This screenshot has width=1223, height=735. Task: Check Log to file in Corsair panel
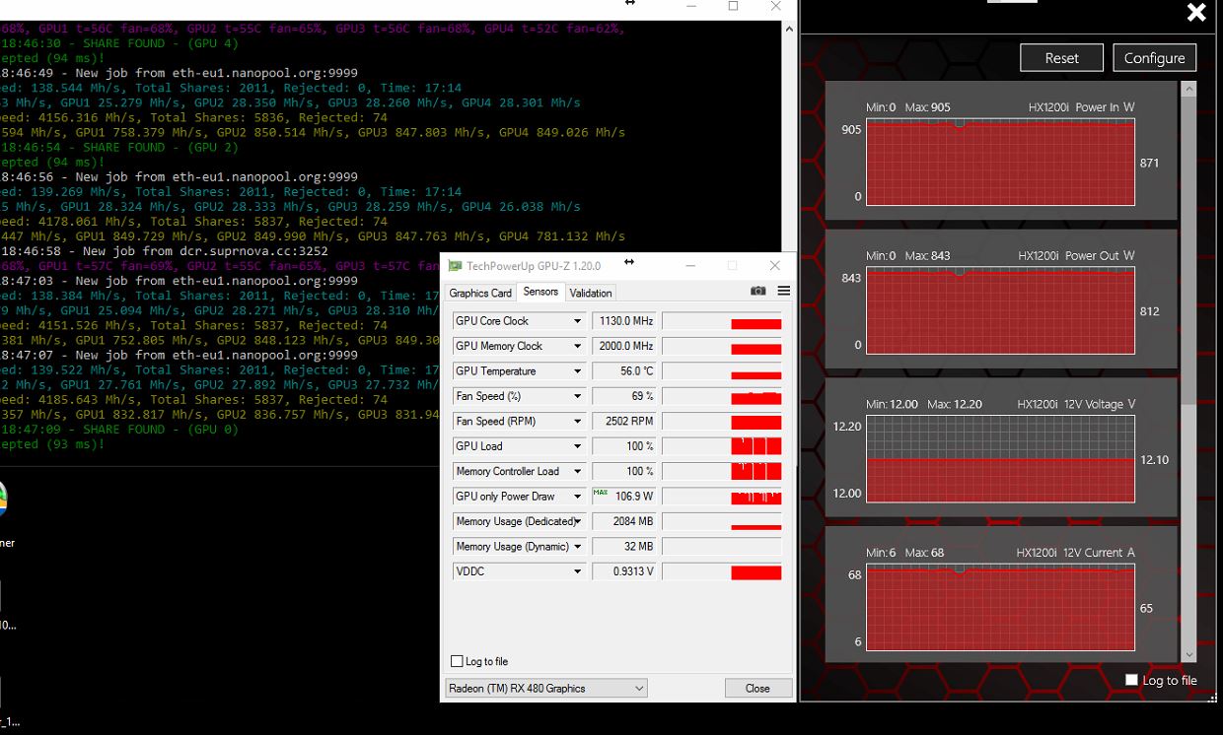tap(1131, 680)
